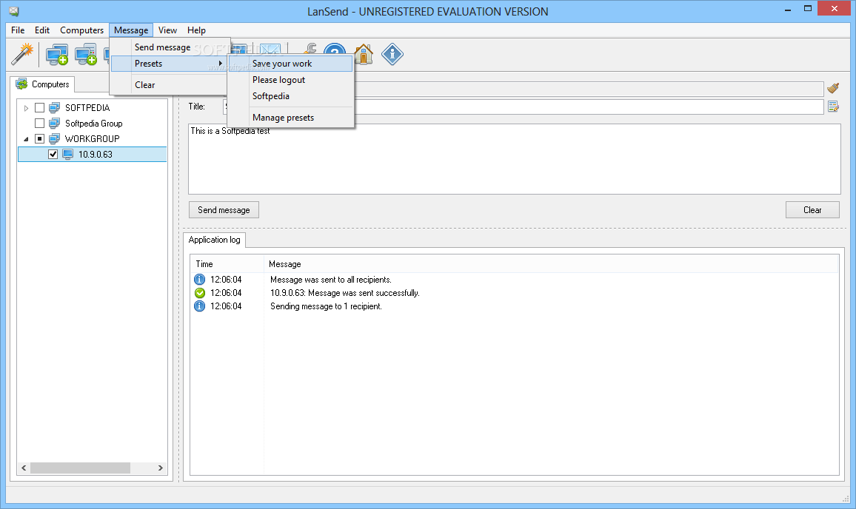Click the Send message button
The height and width of the screenshot is (509, 856).
224,210
